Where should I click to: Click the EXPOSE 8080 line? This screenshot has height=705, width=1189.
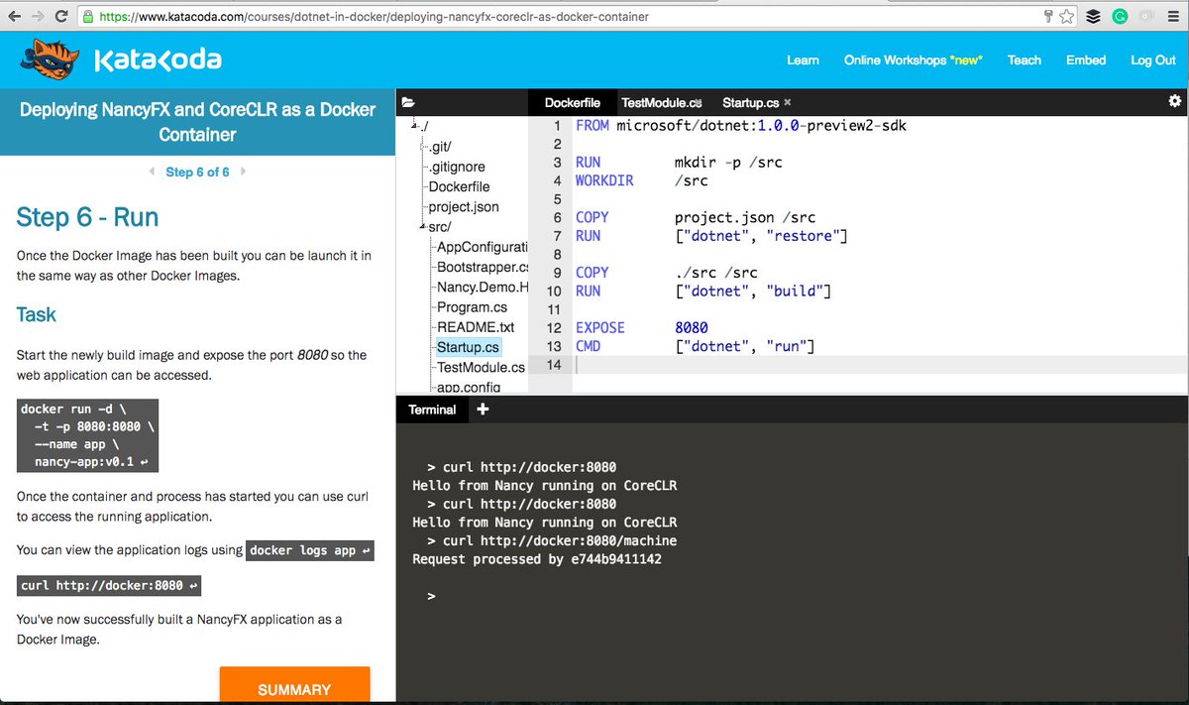pyautogui.click(x=641, y=327)
